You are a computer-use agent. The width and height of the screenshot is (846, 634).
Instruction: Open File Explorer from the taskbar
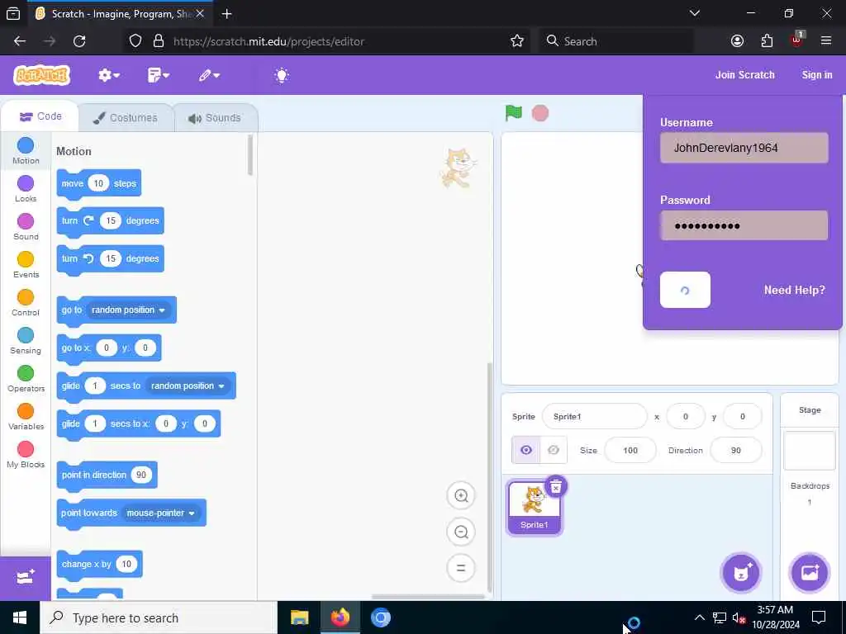tap(299, 617)
